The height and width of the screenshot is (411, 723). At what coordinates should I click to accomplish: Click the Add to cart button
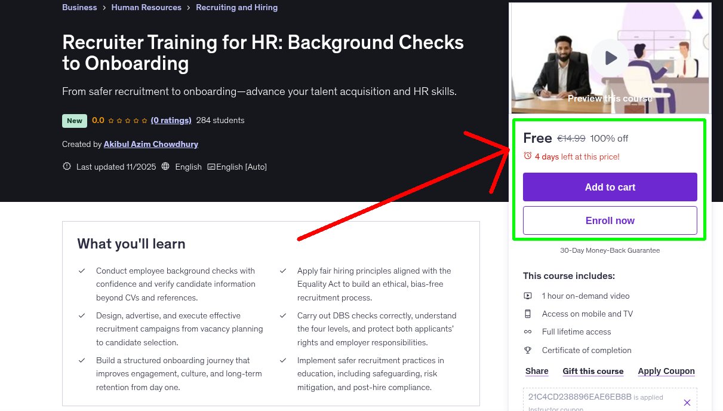610,187
